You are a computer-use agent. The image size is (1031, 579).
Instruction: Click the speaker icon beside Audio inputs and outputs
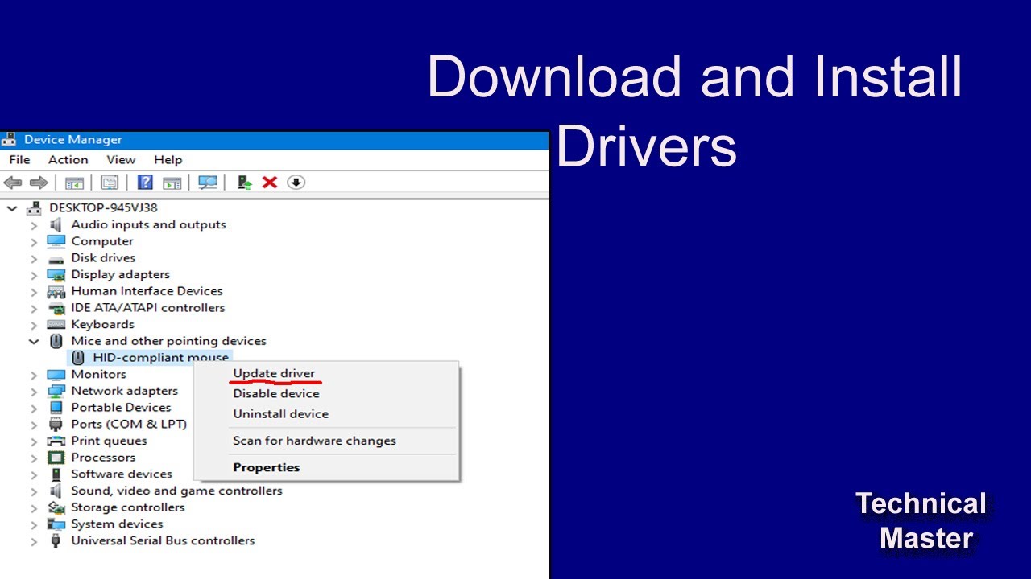click(56, 224)
